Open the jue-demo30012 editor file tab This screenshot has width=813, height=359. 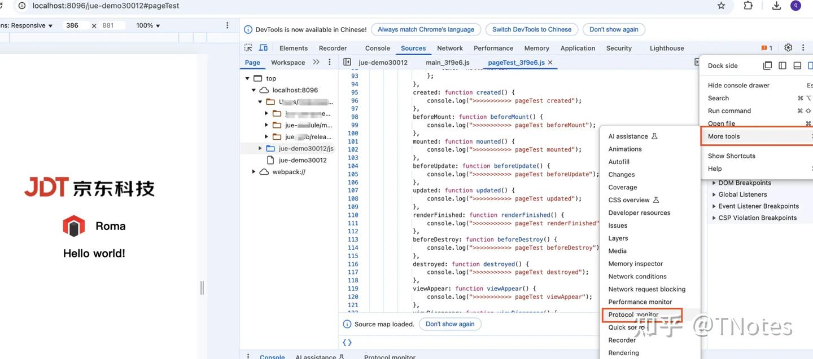coord(383,62)
